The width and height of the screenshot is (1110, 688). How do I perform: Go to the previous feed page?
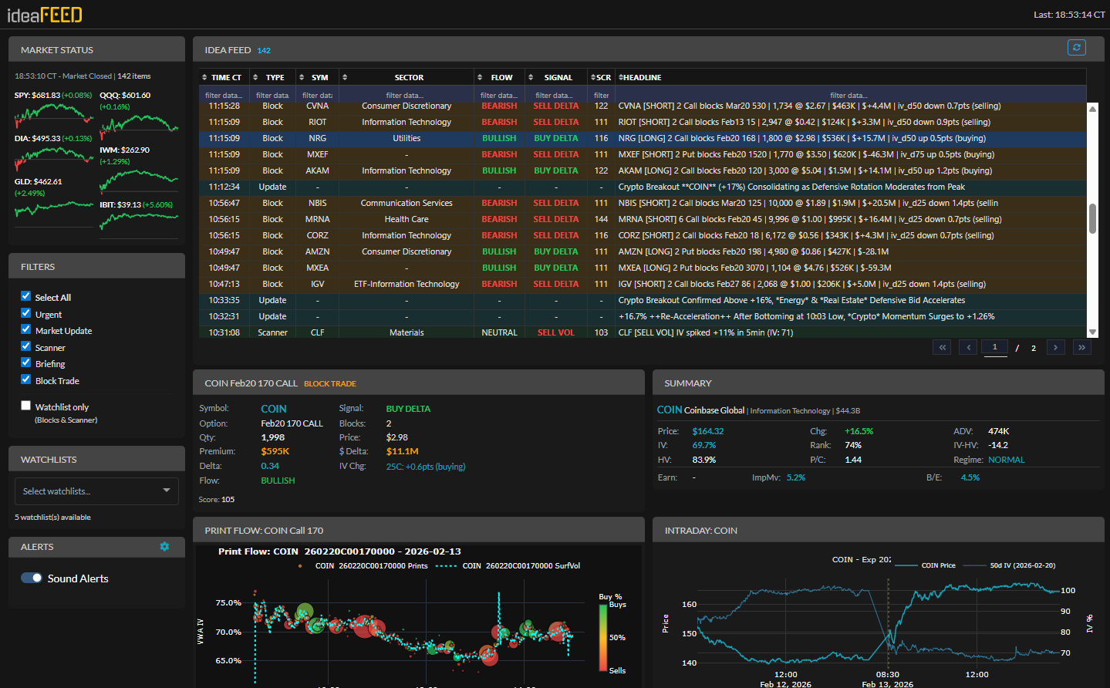click(x=968, y=348)
